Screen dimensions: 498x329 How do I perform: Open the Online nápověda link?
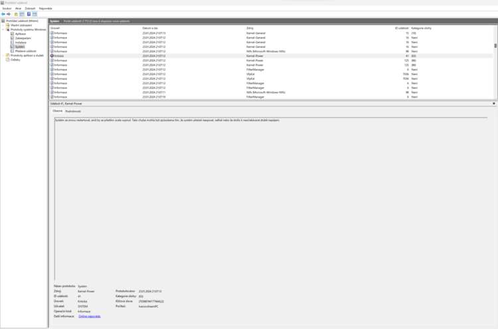coord(90,316)
